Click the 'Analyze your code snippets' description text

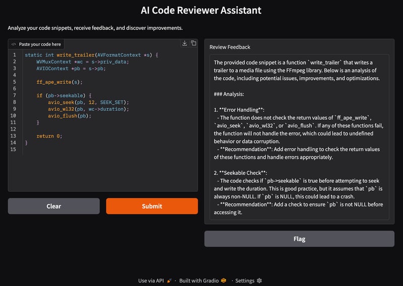pyautogui.click(x=95, y=28)
